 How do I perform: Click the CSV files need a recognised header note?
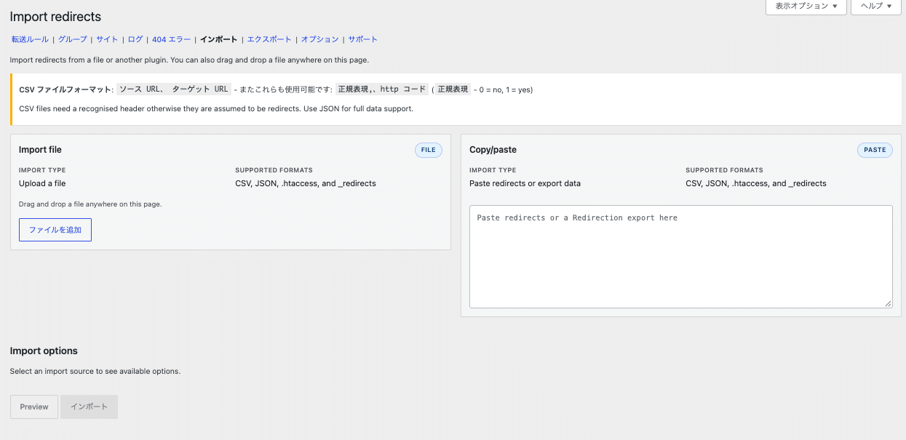pyautogui.click(x=216, y=109)
